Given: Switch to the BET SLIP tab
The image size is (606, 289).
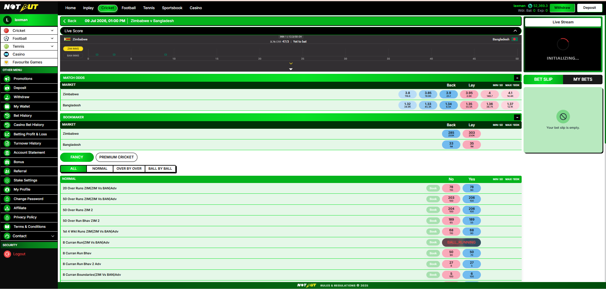Looking at the screenshot, I should 543,79.
